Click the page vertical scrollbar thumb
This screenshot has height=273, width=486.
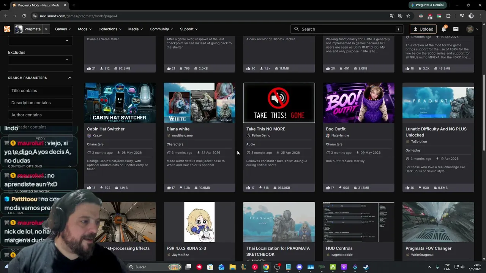[484, 113]
